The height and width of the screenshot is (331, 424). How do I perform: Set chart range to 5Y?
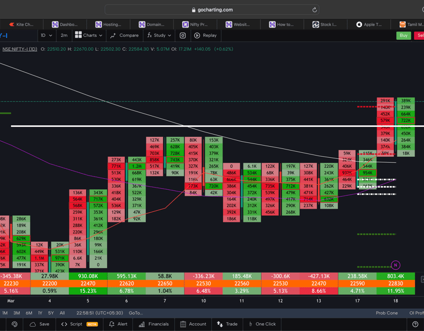pyautogui.click(x=51, y=313)
